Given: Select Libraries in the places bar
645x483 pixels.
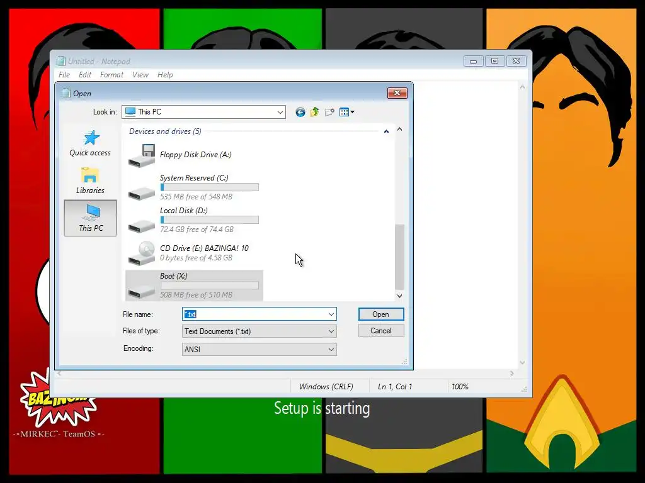Looking at the screenshot, I should [90, 180].
